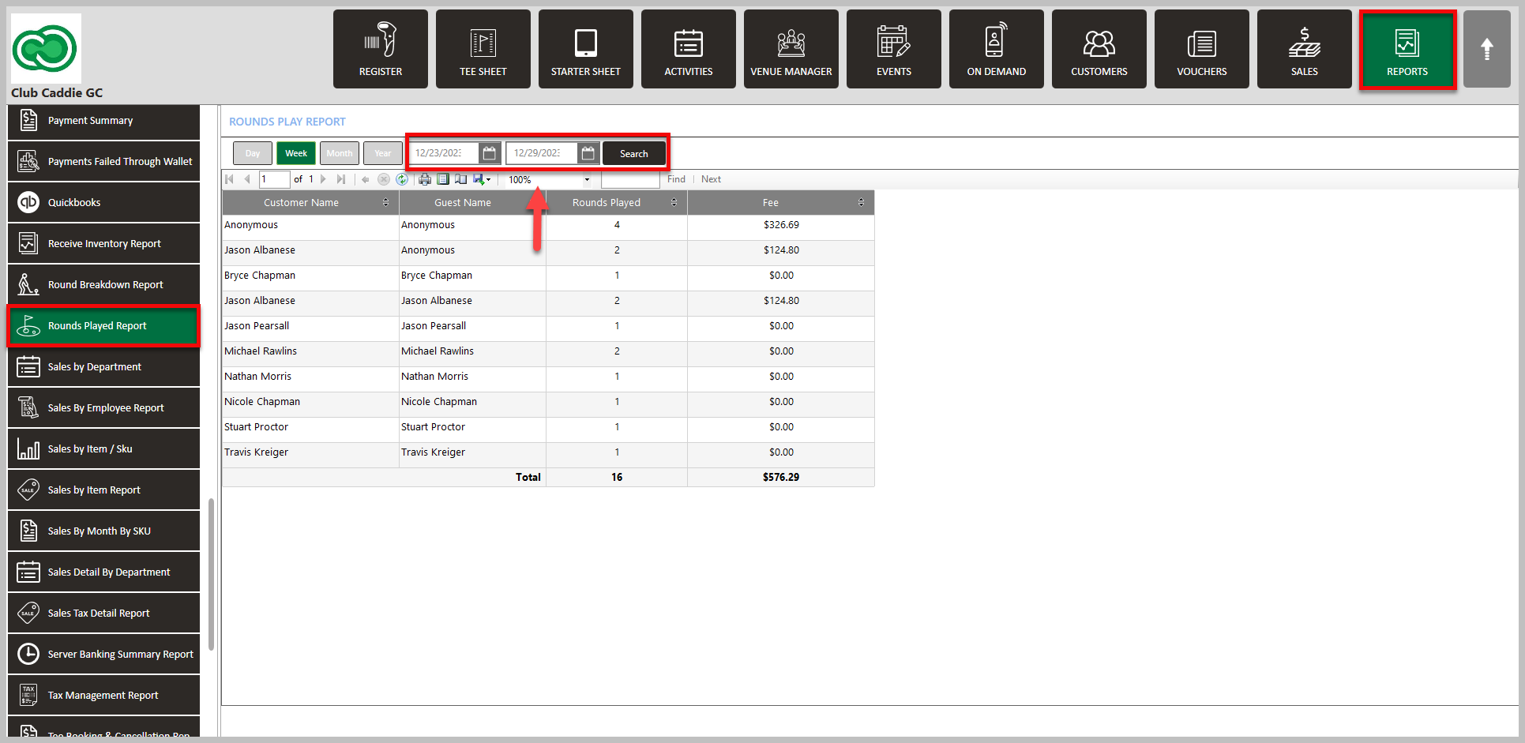Open Tax Management Report

click(103, 696)
